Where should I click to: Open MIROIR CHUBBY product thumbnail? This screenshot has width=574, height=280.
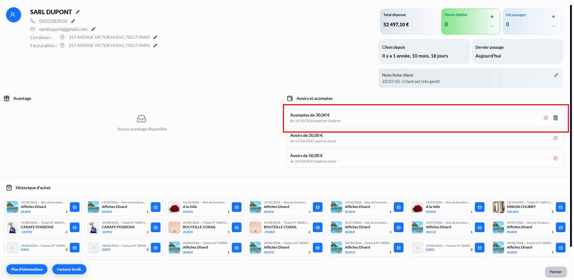[498, 207]
